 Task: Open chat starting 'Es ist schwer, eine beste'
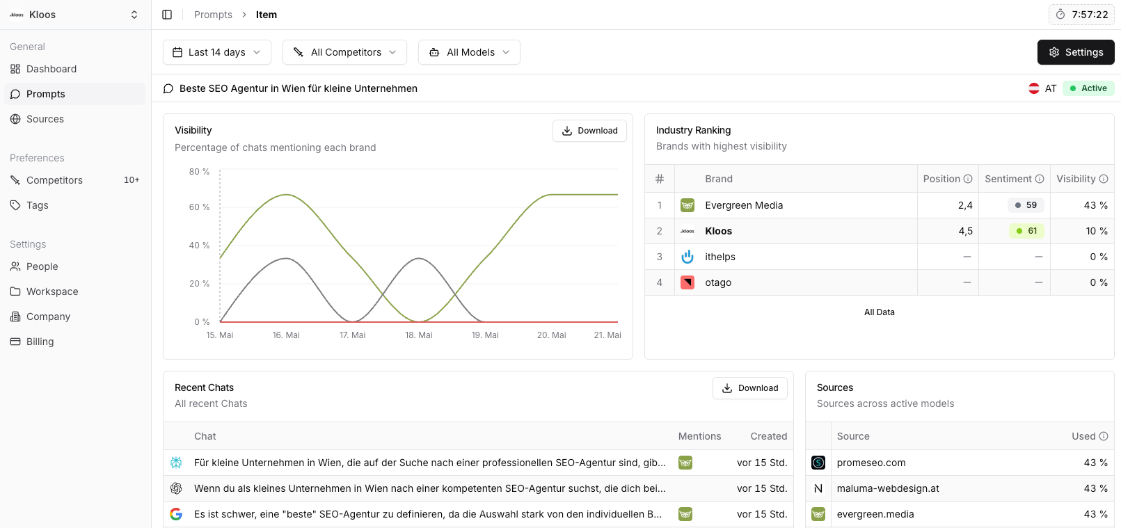(428, 514)
